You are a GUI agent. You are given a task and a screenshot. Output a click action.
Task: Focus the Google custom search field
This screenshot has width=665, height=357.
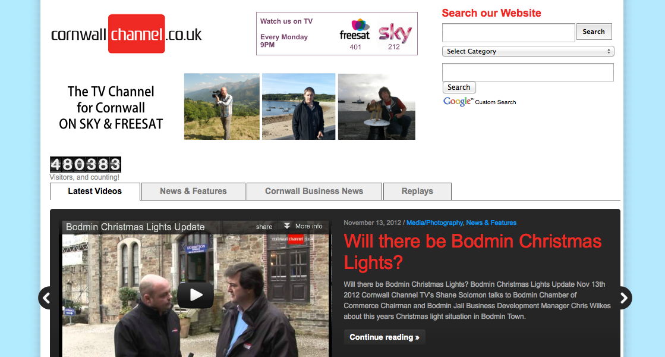coord(528,72)
